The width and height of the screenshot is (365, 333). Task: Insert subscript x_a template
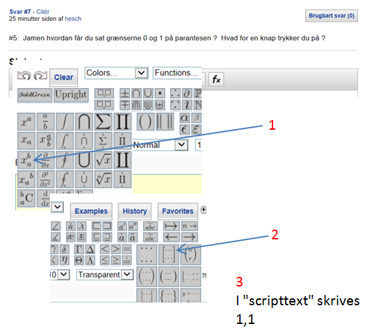tap(26, 141)
